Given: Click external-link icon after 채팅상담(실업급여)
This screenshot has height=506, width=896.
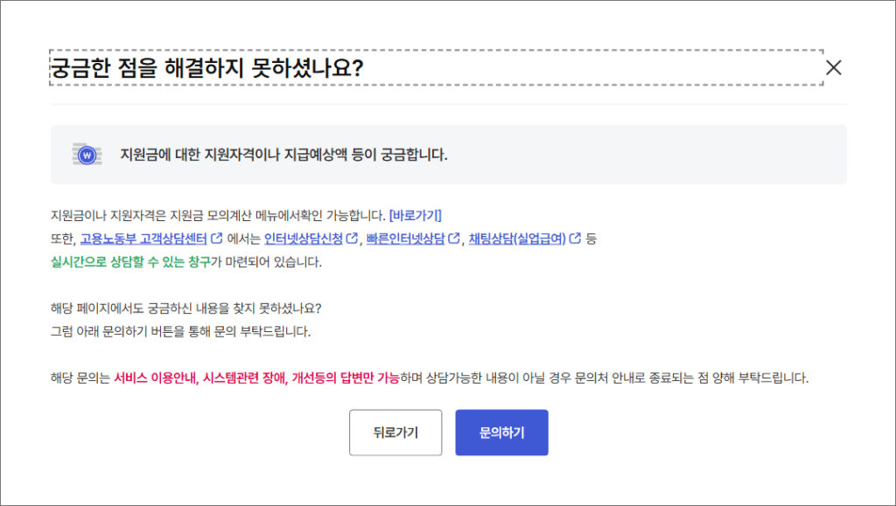Looking at the screenshot, I should (575, 238).
